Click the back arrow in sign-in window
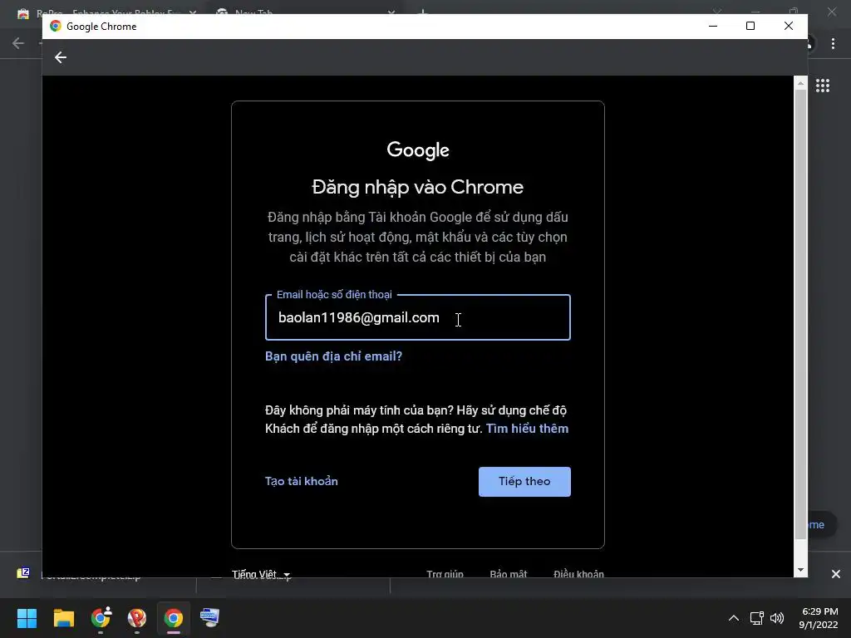Screen dimensions: 851x638 pos(60,57)
